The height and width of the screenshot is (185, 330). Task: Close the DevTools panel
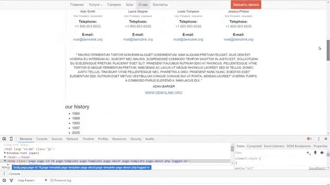click(x=326, y=139)
